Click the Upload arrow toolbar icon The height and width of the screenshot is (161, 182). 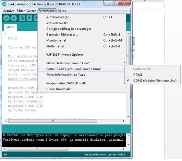pos(14,18)
